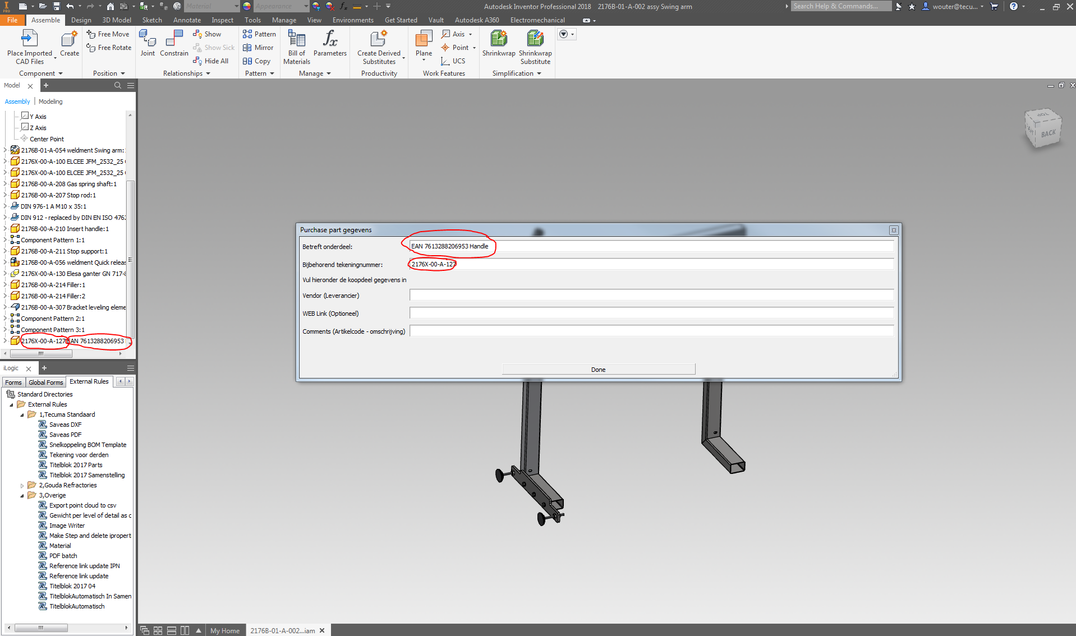
Task: Switch to the Inspect ribbon tab
Action: (x=222, y=20)
